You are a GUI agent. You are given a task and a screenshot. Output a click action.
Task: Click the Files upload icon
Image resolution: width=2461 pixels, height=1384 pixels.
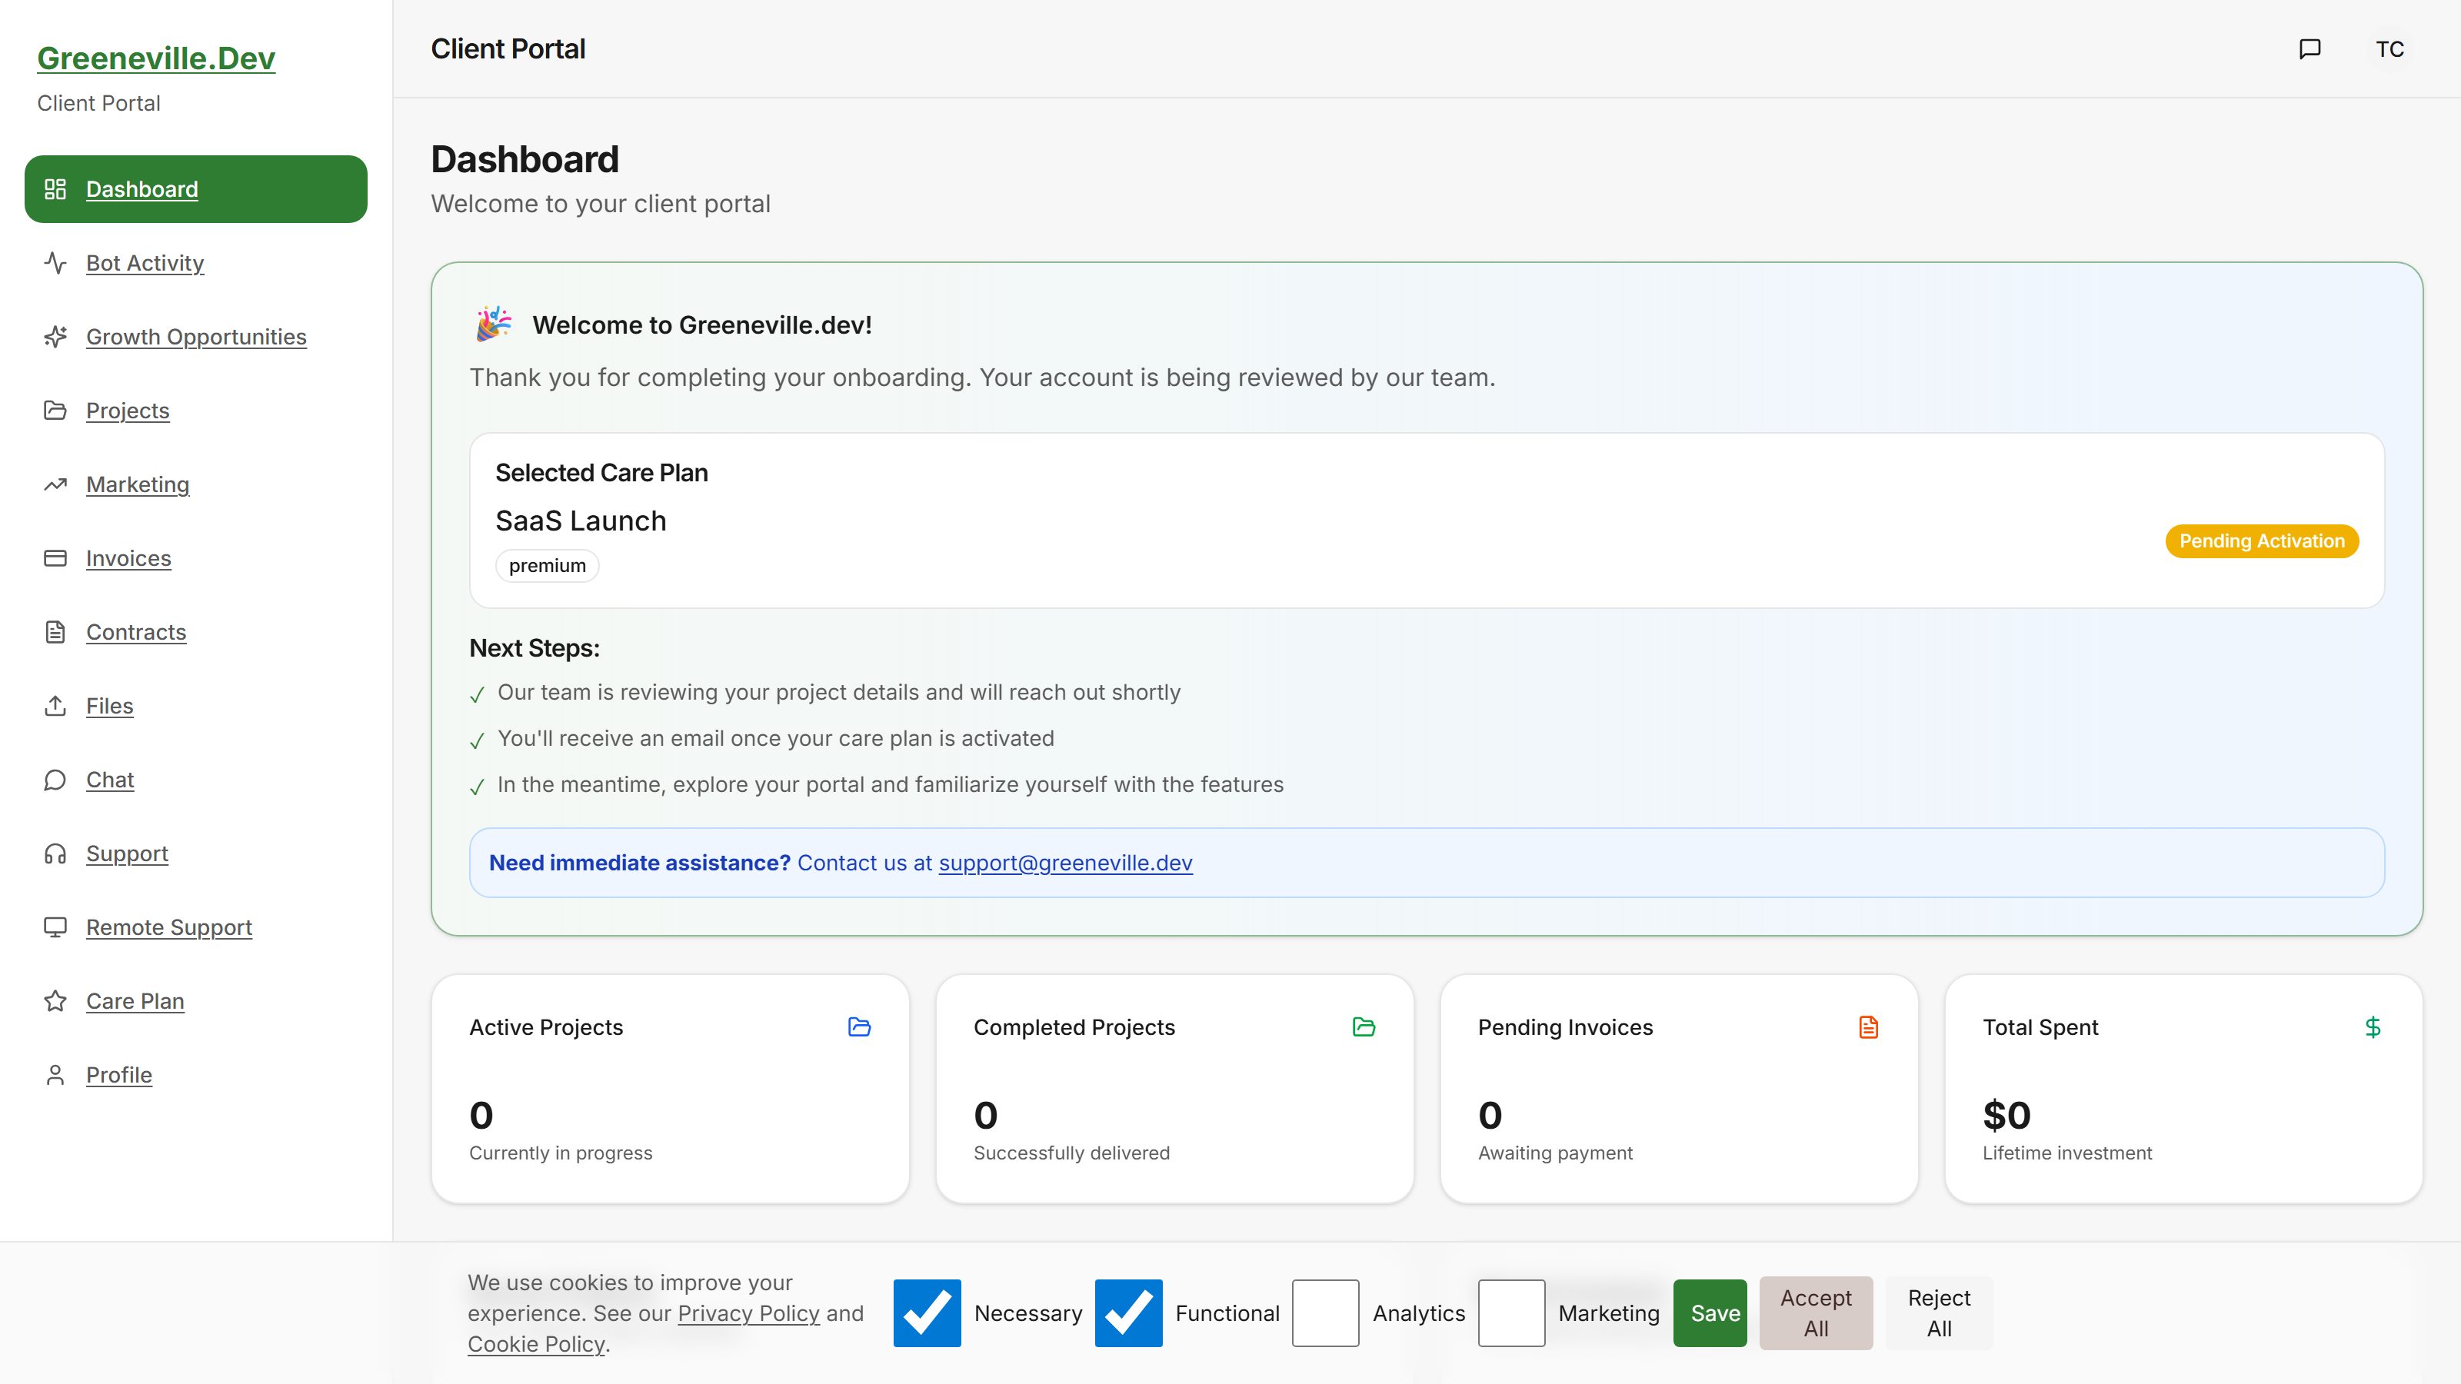pyautogui.click(x=55, y=705)
